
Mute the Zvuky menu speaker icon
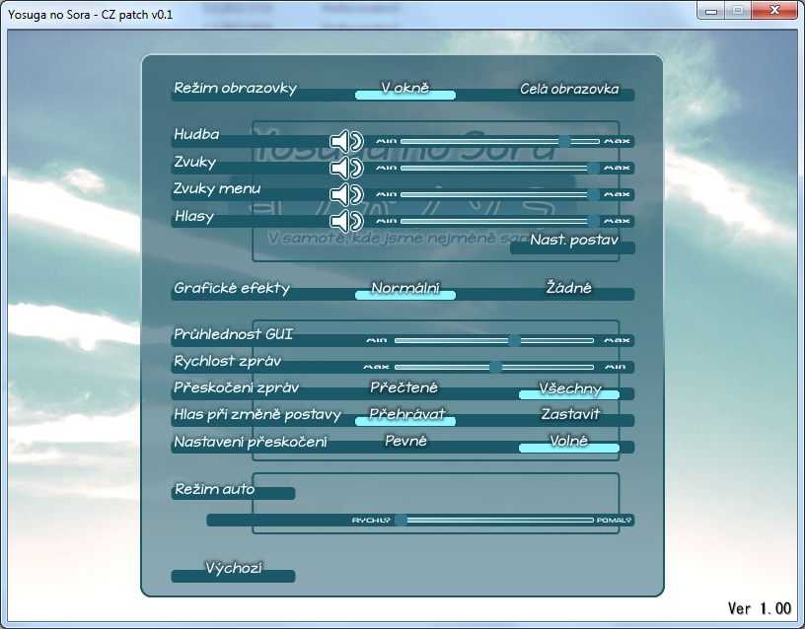[x=346, y=195]
